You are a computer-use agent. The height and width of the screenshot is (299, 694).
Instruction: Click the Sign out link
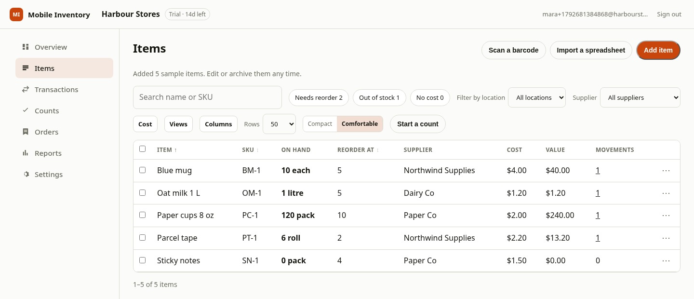[x=669, y=14]
